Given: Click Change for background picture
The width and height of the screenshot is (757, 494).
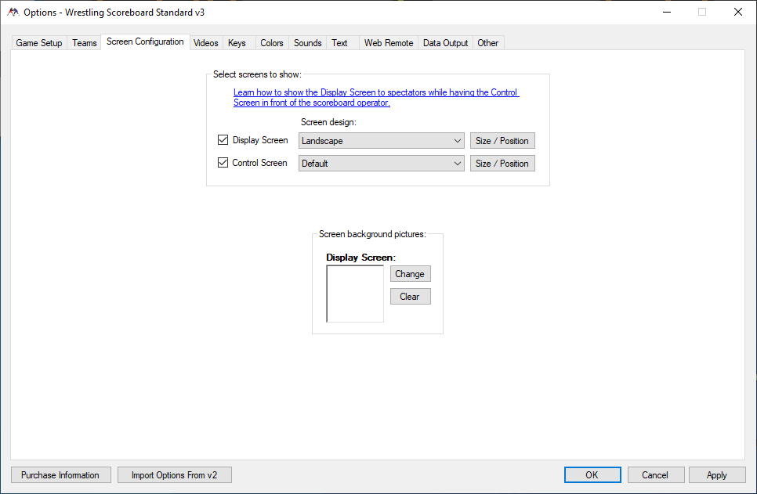Looking at the screenshot, I should coord(410,274).
